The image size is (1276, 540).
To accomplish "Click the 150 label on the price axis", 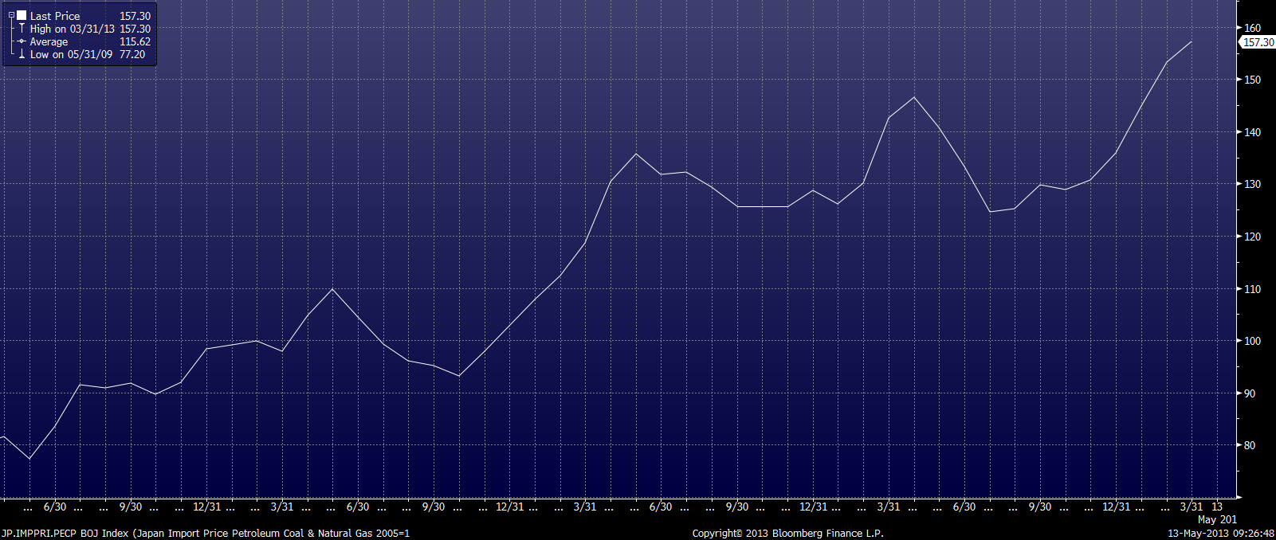I will [x=1253, y=80].
